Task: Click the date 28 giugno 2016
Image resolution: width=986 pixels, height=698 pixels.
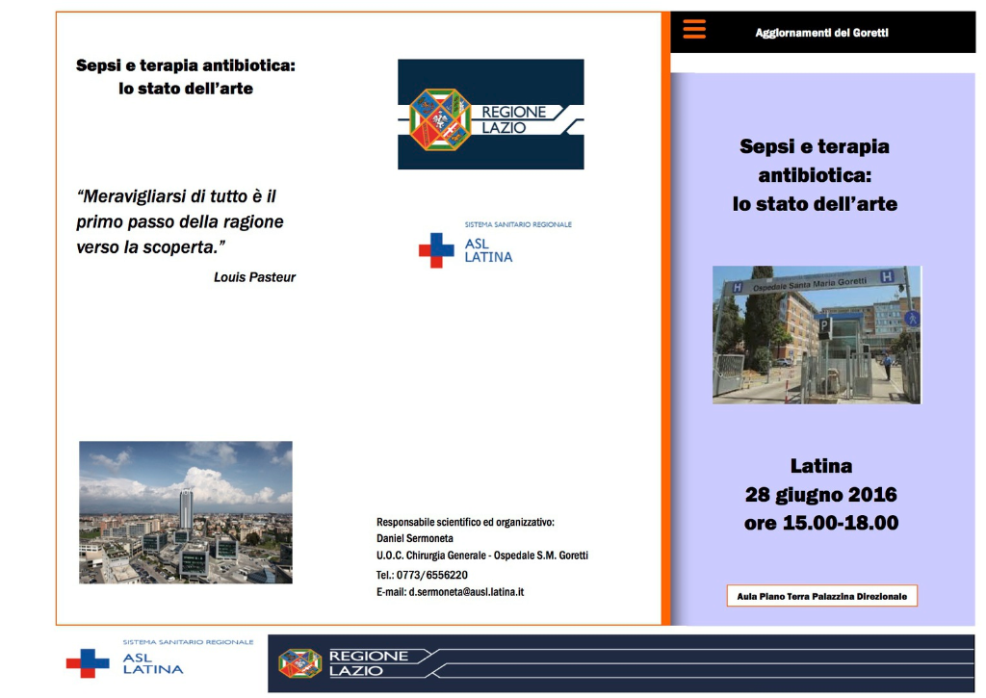Action: coord(820,495)
